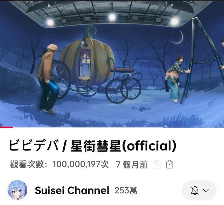Screen dimensions: 224x205
Task: Toggle the subscription notification pill button
Action: click(x=199, y=190)
